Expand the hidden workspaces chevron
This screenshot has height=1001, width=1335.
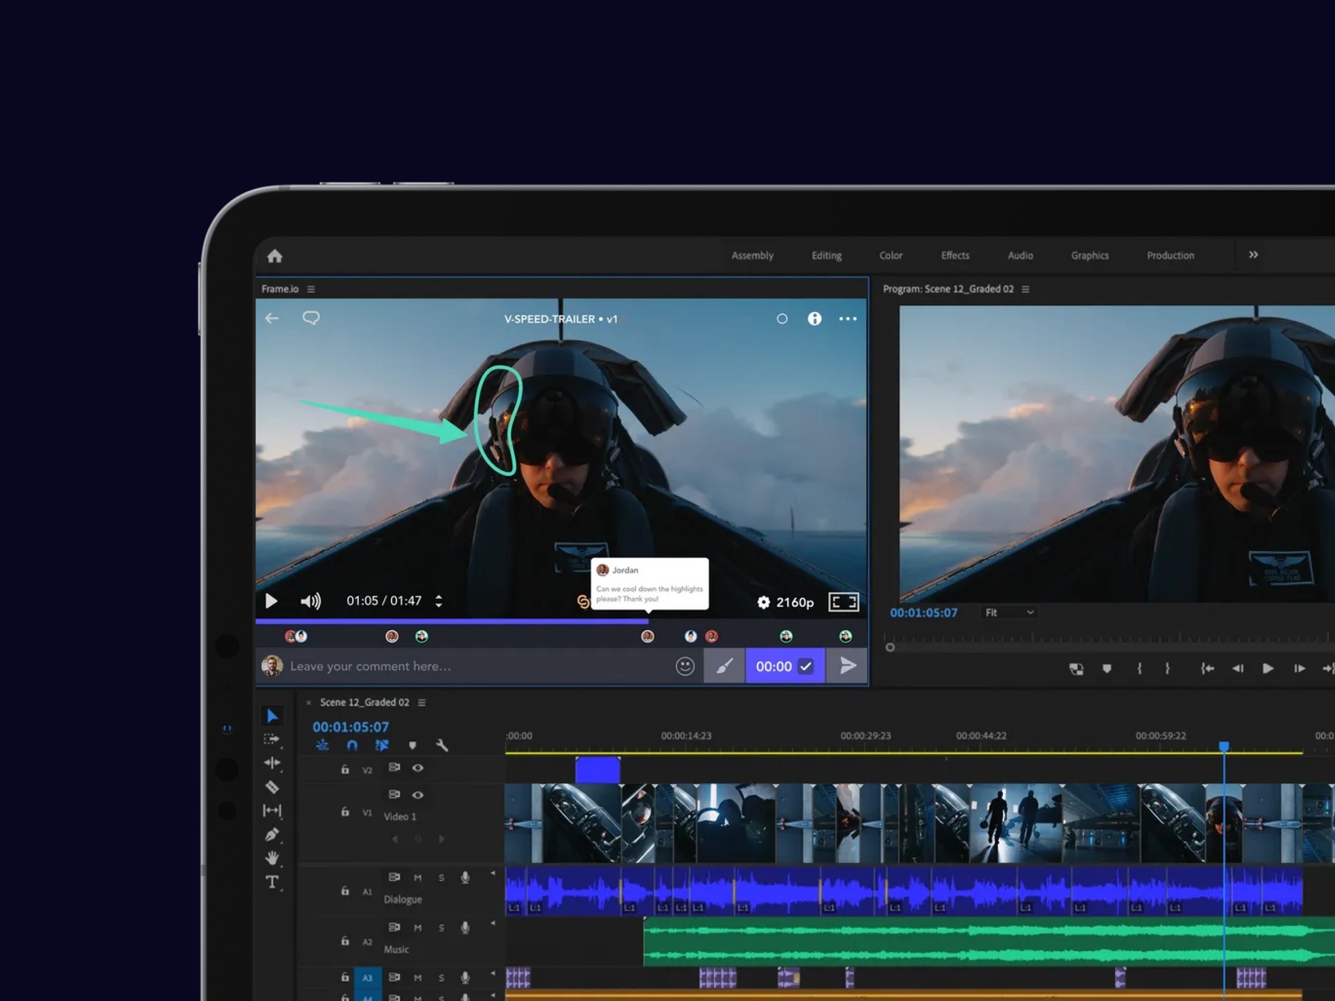pyautogui.click(x=1253, y=255)
